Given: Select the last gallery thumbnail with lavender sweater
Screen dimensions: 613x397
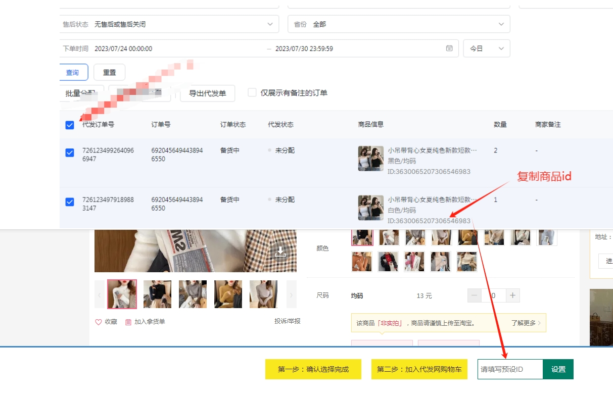Looking at the screenshot, I should [x=263, y=294].
